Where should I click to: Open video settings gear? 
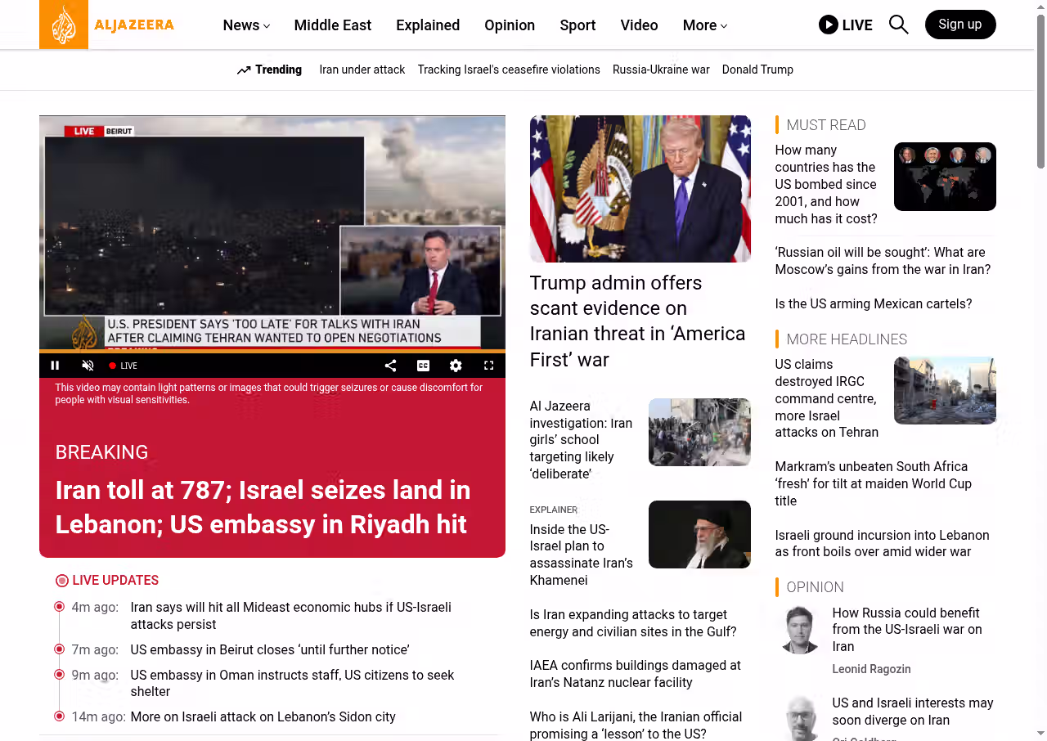(x=456, y=366)
